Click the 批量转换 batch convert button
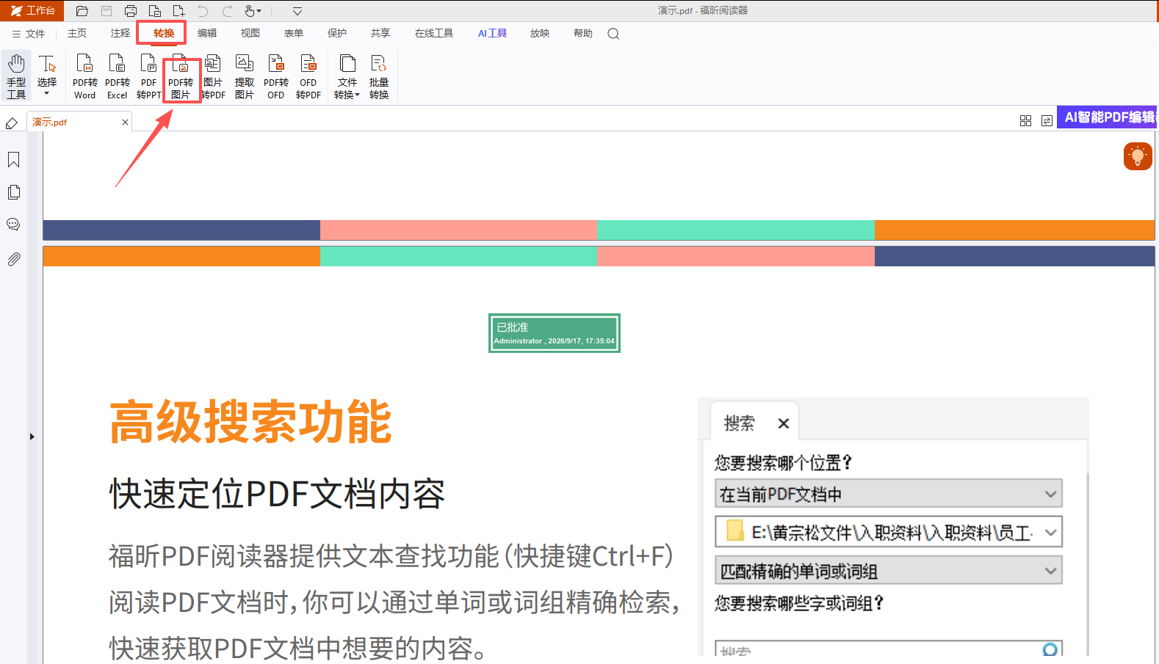The width and height of the screenshot is (1159, 664). coord(379,76)
